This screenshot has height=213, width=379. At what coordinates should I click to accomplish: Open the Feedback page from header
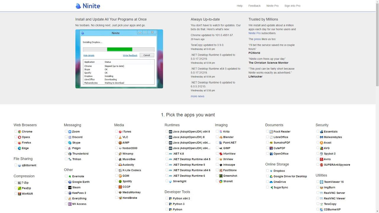coord(254,6)
